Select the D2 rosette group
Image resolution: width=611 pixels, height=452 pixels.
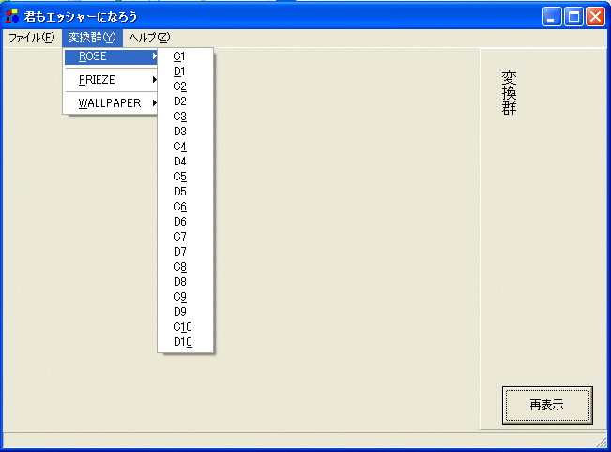186,101
